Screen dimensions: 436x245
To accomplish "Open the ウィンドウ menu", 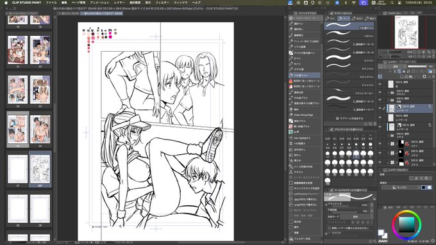I will (180, 3).
